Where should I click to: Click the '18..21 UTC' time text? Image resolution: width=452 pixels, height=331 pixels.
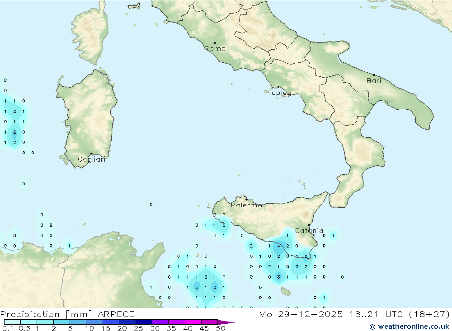[x=376, y=314]
